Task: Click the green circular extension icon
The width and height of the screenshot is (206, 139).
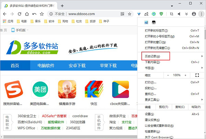Action: pyautogui.click(x=154, y=14)
